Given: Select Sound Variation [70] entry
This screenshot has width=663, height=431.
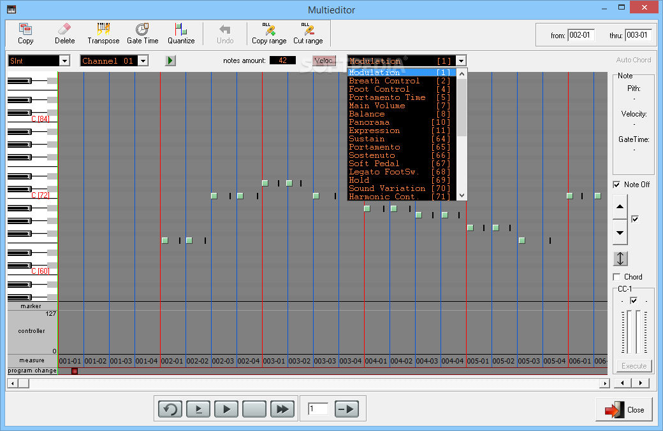Looking at the screenshot, I should click(x=402, y=188).
